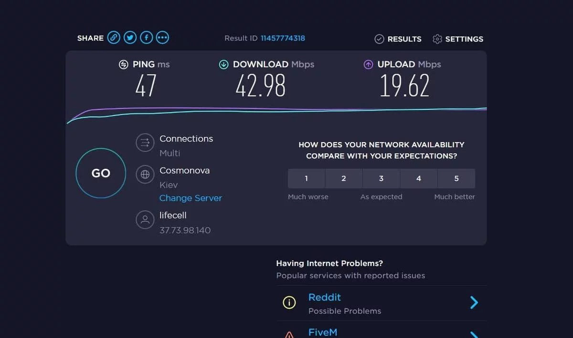Share the result on Twitter
Image resolution: width=573 pixels, height=338 pixels.
coord(130,38)
